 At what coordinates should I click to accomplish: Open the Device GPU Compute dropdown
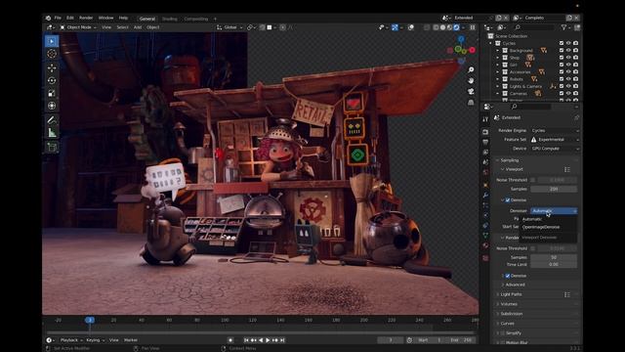555,149
